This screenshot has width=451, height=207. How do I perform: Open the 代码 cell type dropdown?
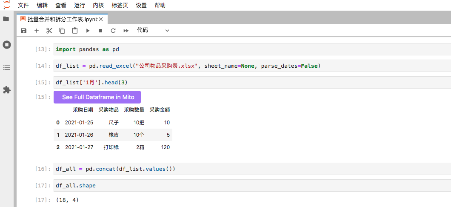153,31
